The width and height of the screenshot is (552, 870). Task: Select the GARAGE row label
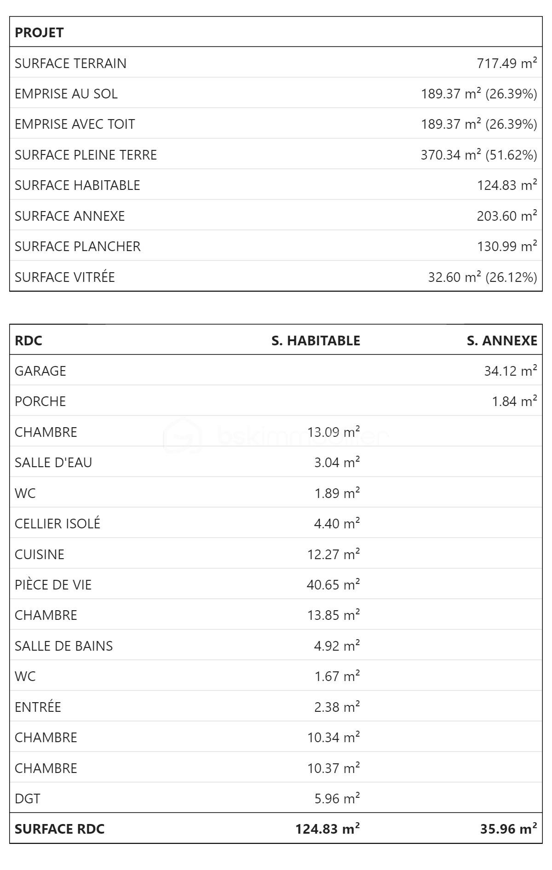click(x=40, y=371)
